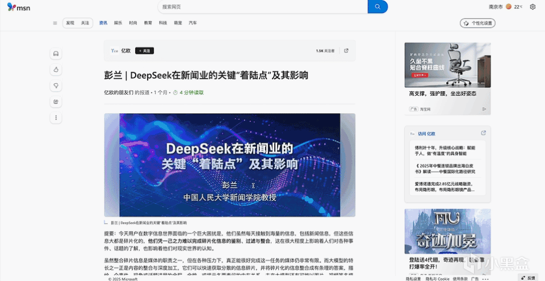This screenshot has height=281, width=545.
Task: Click the image caption under the banner
Action: [x=149, y=223]
